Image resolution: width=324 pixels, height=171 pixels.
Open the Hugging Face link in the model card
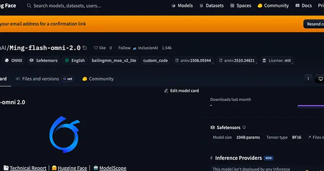(x=72, y=168)
